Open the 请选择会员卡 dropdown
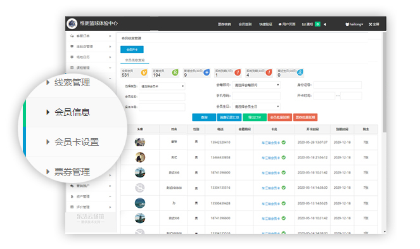420x249 pixels. [162, 86]
